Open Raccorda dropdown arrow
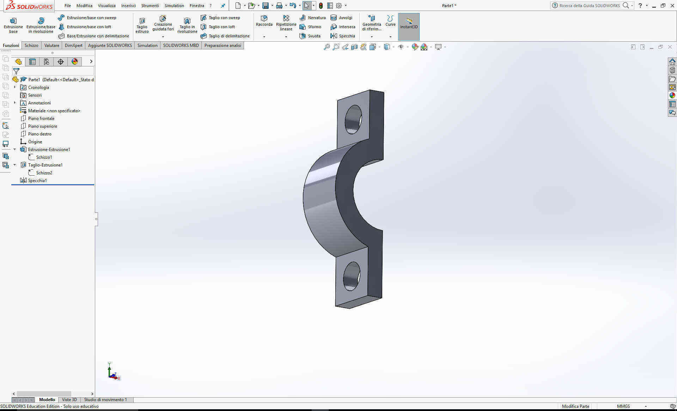 coord(264,37)
